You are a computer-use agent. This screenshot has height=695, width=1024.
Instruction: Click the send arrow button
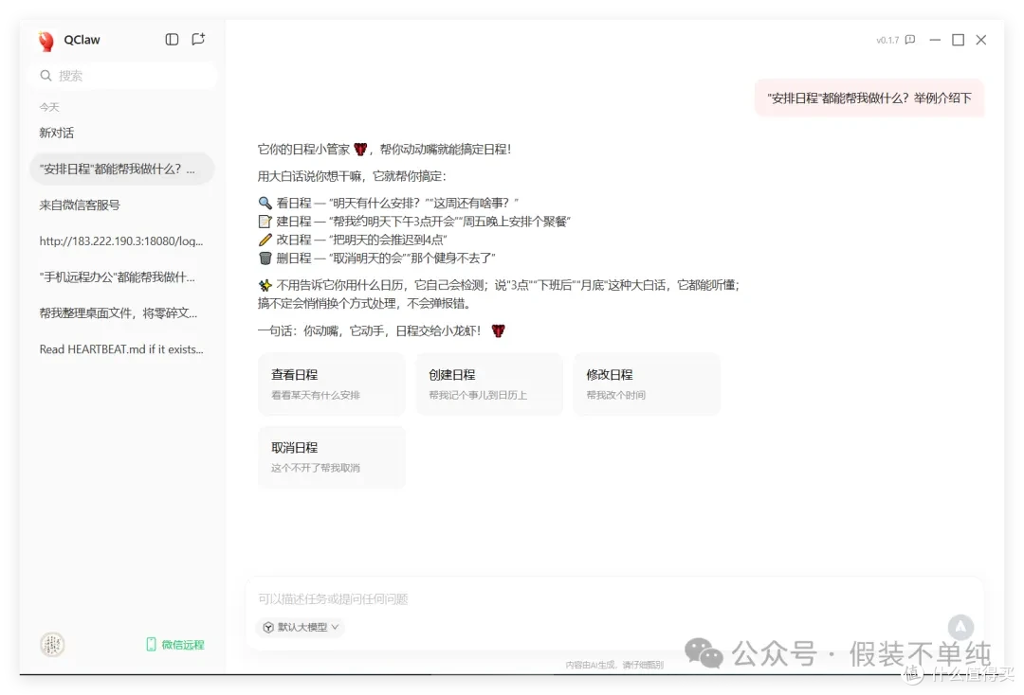coord(960,627)
